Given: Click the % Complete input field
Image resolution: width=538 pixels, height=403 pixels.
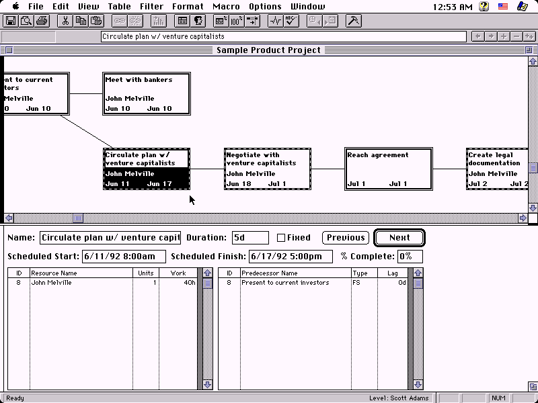Looking at the screenshot, I should click(410, 256).
